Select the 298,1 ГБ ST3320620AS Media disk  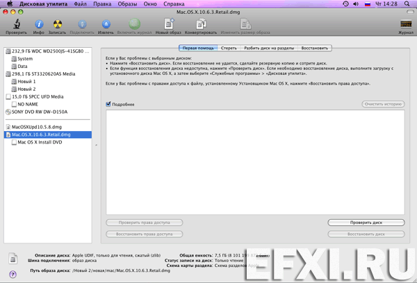tap(48, 74)
